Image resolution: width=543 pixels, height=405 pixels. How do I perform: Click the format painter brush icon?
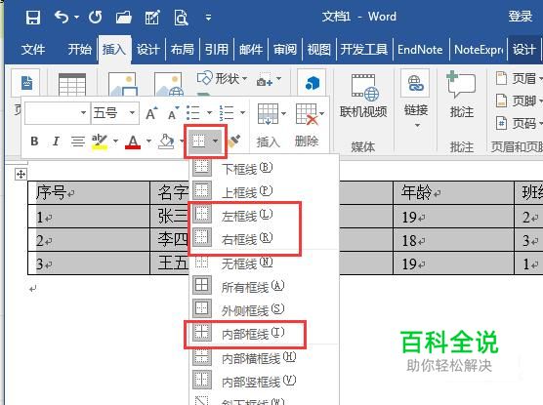(234, 142)
